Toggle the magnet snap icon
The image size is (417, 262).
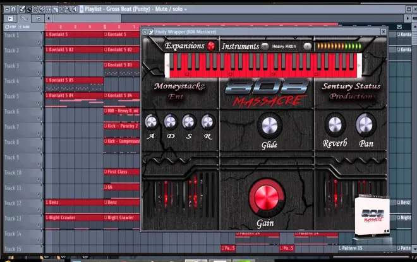pyautogui.click(x=13, y=9)
